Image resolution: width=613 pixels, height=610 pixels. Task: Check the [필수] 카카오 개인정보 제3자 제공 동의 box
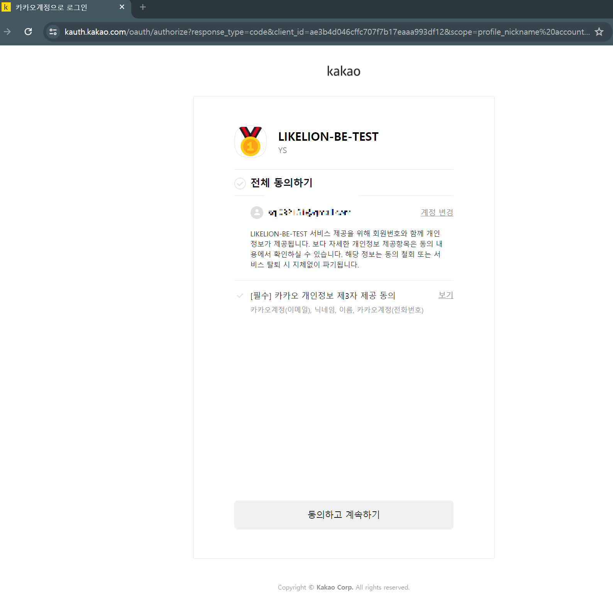coord(240,296)
